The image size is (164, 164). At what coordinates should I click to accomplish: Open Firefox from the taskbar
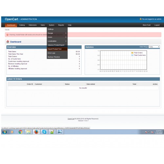coord(36,132)
